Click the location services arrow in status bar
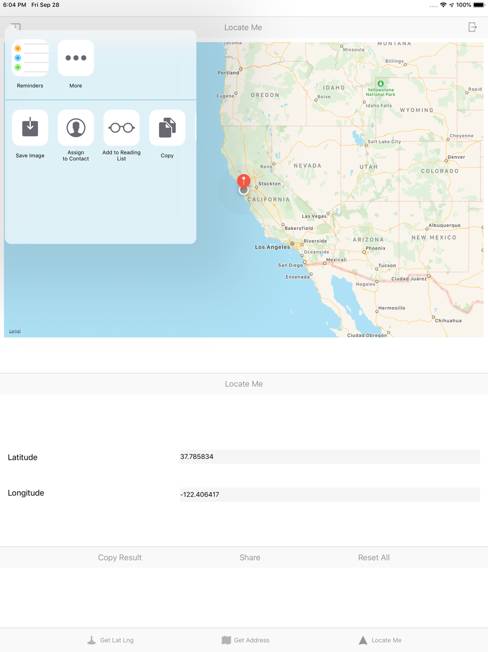488x652 pixels. tap(451, 5)
